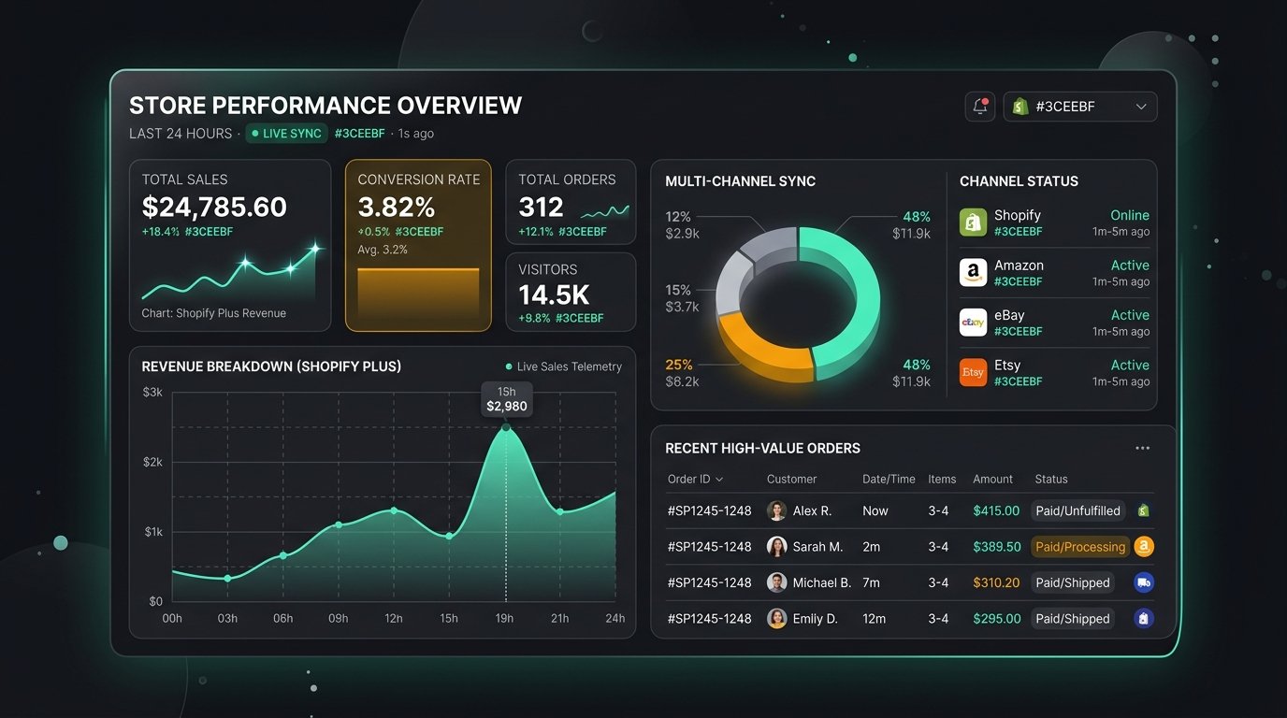Screen dimensions: 1287x718
Task: Click the blue bag icon on Emily D.'s order
Action: click(1143, 618)
